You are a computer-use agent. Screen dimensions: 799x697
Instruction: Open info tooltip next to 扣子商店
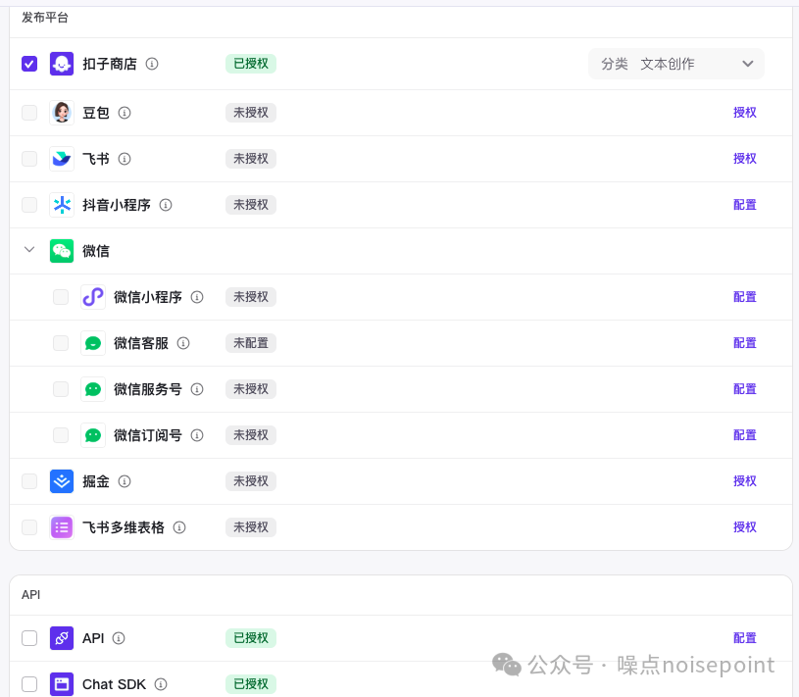tap(152, 64)
